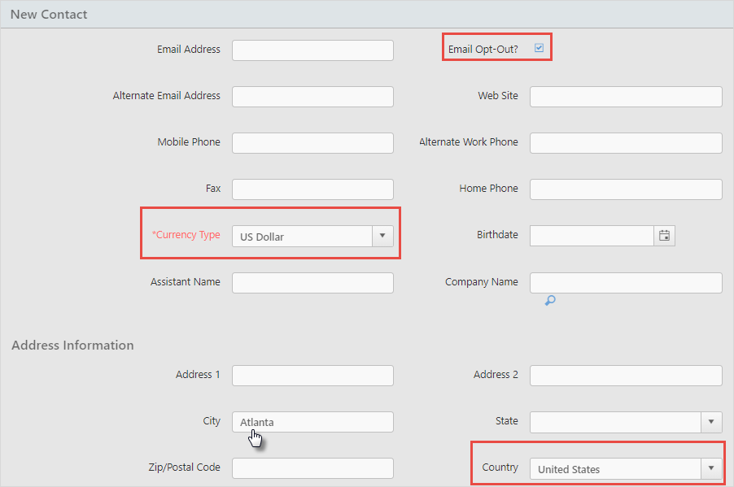Viewport: 734px width, 487px height.
Task: Select the Home Phone input box
Action: click(626, 189)
